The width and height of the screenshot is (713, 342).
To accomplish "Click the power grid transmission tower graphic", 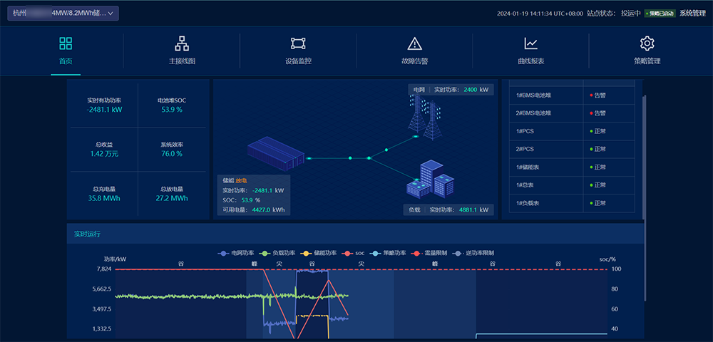I will tap(426, 118).
